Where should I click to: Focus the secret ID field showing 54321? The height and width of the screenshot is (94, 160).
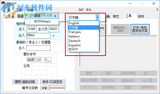pos(54,29)
